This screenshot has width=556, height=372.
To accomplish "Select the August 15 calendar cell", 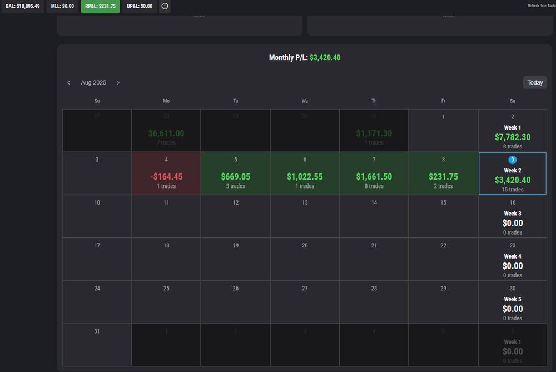I will pyautogui.click(x=443, y=216).
